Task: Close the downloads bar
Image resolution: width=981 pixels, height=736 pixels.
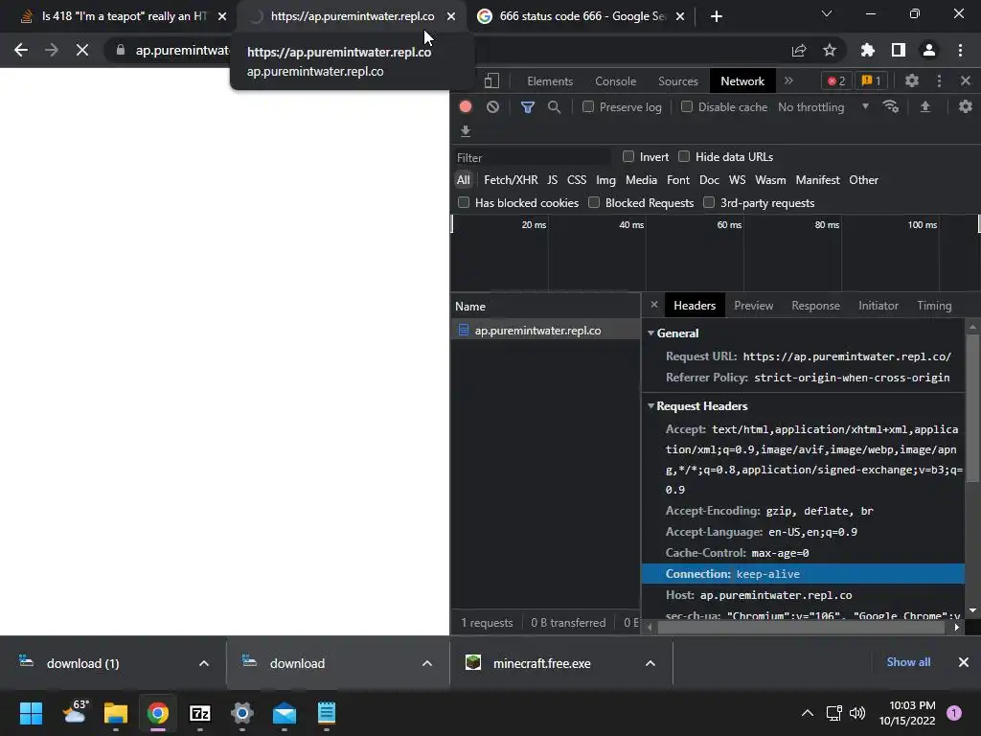Action: [x=964, y=662]
